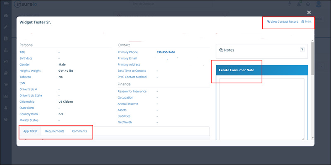
Task: Click the scrollbar down arrow in the modal
Action: coord(313,138)
